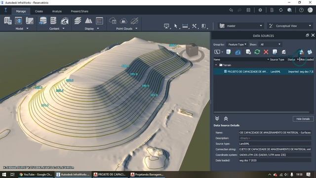Switch to the Analyze tab

point(57,11)
